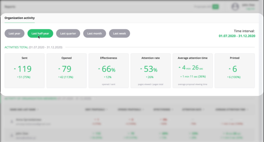Click the Last month button
Image resolution: width=264 pixels, height=142 pixels.
tap(94, 33)
